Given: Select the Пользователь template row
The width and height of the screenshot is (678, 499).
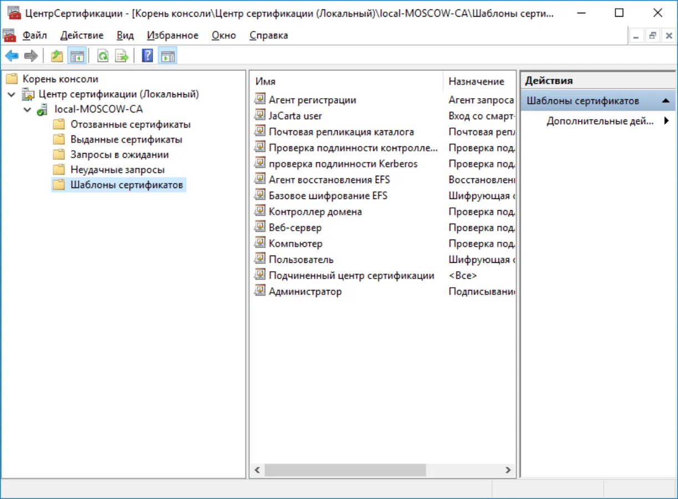Looking at the screenshot, I should point(301,259).
